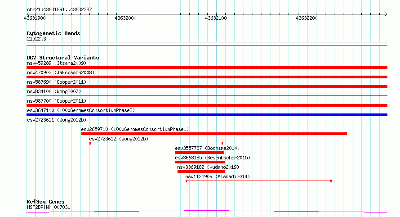This screenshot has height=217, width=400.
Task: Click the chr21:43631891..43632287 region label
Action: point(59,9)
